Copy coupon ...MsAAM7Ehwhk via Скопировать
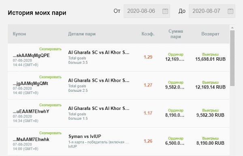 (50, 133)
